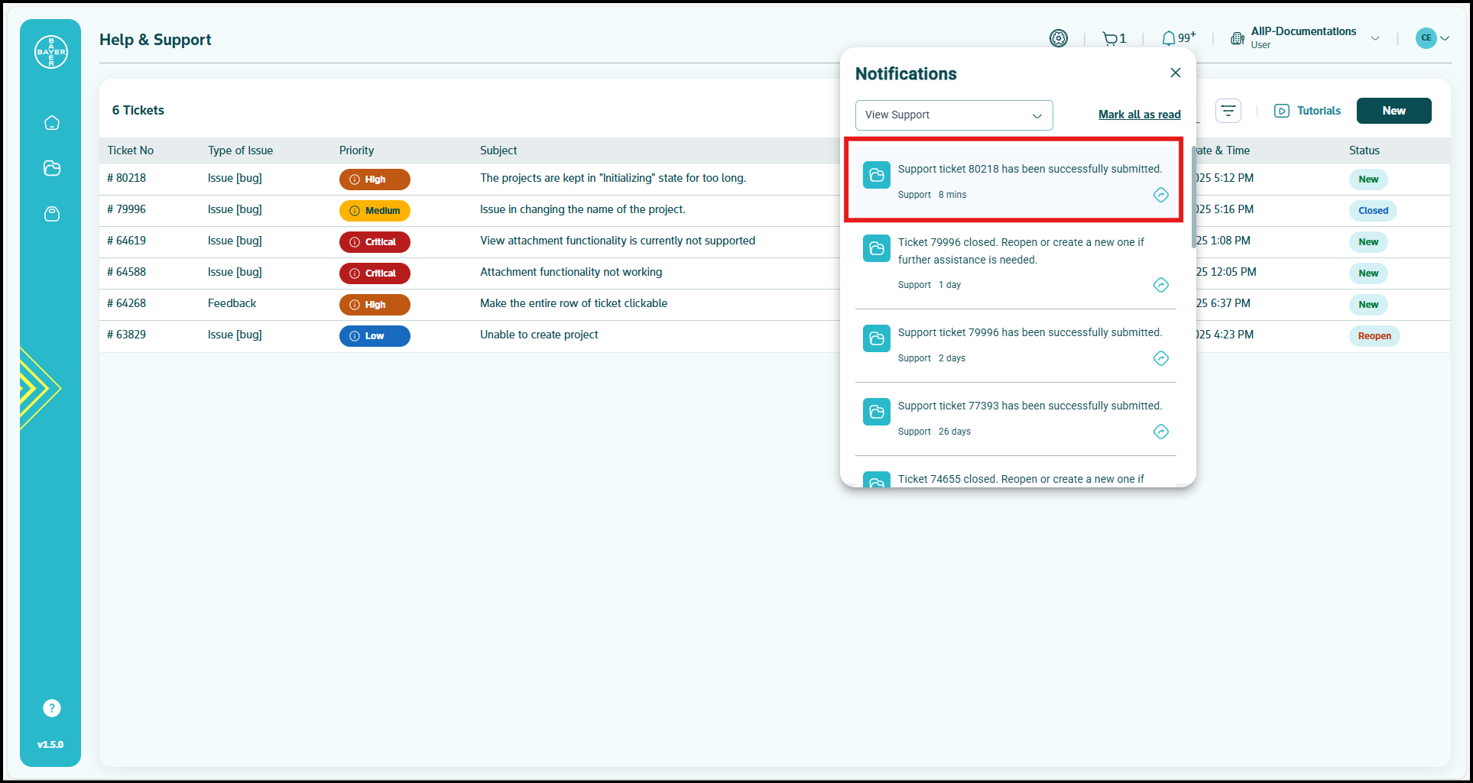Toggle the Low priority badge on ticket 63829
Image resolution: width=1473 pixels, height=783 pixels.
pyautogui.click(x=374, y=335)
